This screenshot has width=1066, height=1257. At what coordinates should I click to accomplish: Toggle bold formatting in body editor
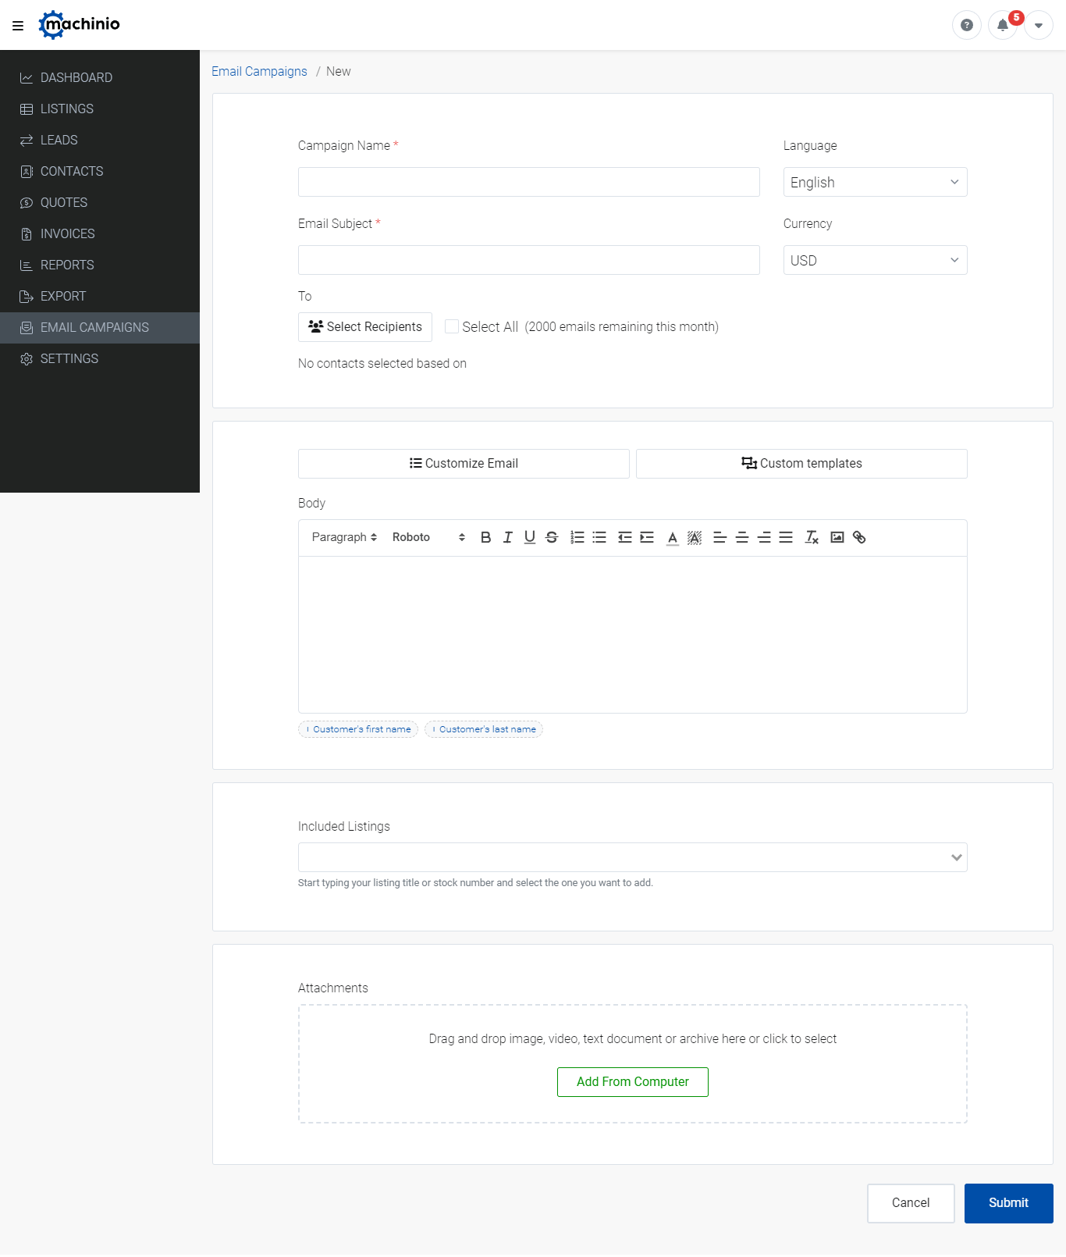tap(485, 537)
